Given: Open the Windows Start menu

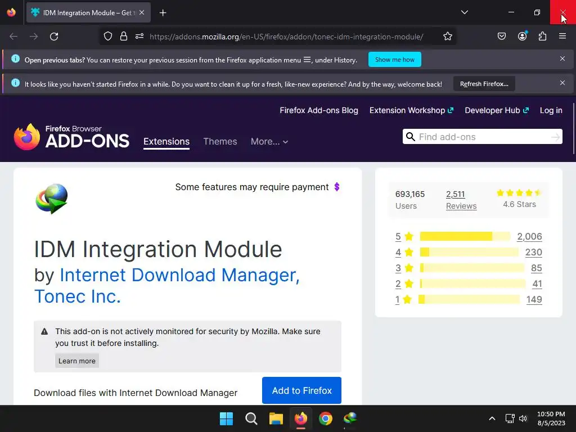Looking at the screenshot, I should 226,418.
